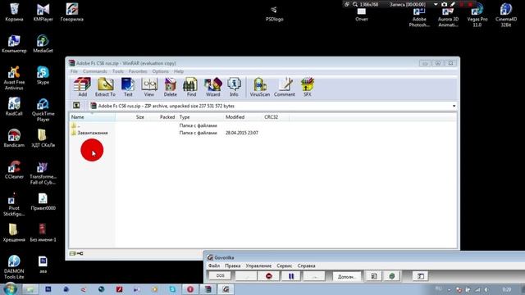Click the camera screenshot icon in recorder bar
The image size is (525, 295).
445,4
